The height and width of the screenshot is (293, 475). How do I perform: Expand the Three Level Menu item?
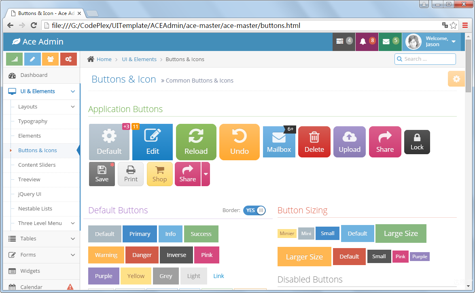(42, 223)
